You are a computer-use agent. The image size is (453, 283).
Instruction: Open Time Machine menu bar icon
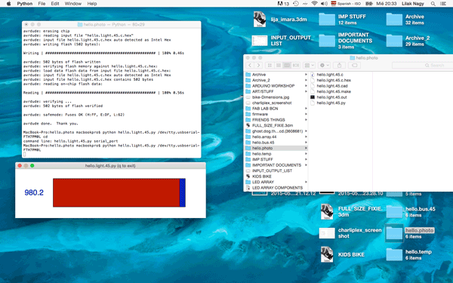tap(295, 4)
